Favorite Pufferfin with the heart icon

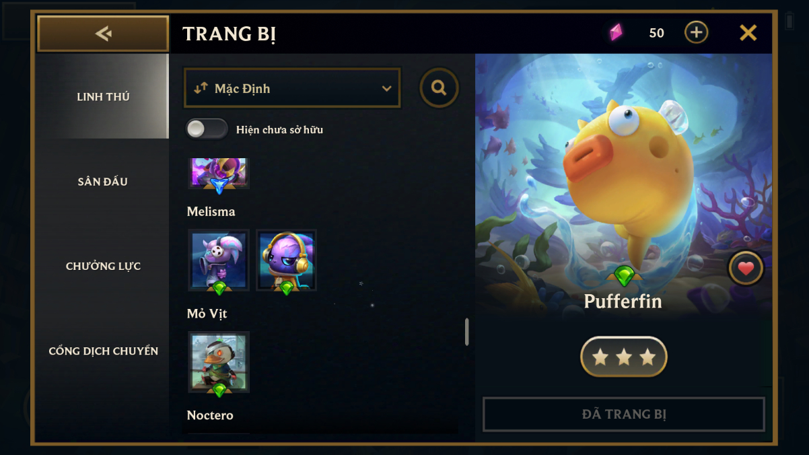pos(746,269)
